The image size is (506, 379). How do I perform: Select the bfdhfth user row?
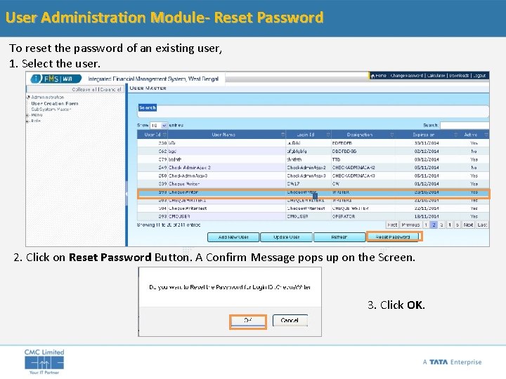pyautogui.click(x=313, y=159)
